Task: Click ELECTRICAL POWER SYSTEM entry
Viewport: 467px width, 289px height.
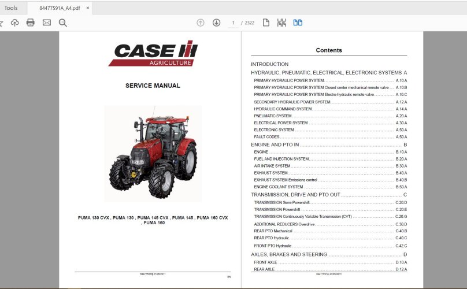Action: 330,123
